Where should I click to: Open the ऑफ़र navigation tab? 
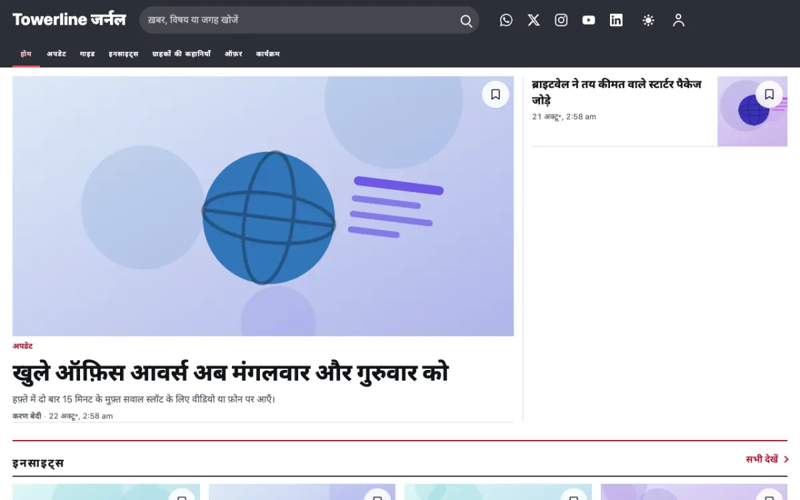click(x=233, y=54)
